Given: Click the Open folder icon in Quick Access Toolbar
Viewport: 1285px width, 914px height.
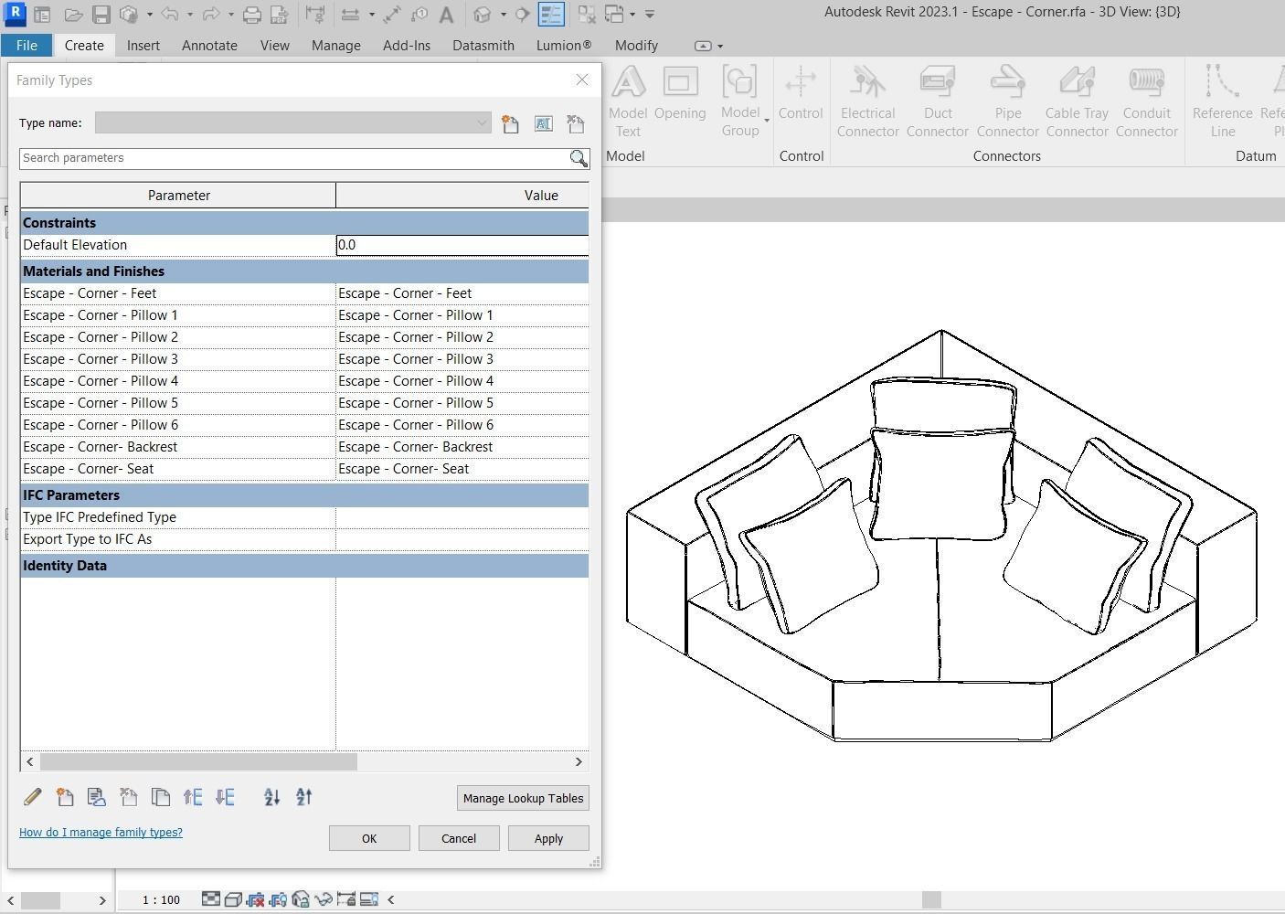Looking at the screenshot, I should click(x=74, y=15).
